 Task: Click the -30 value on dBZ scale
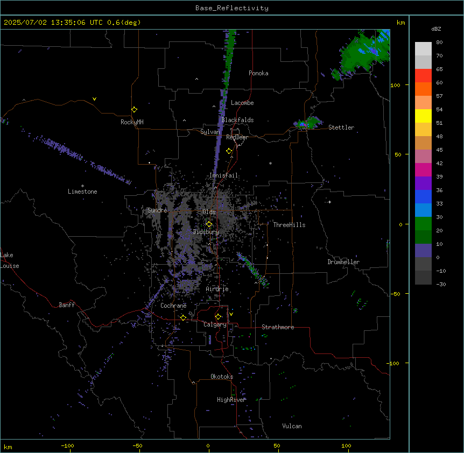(441, 284)
